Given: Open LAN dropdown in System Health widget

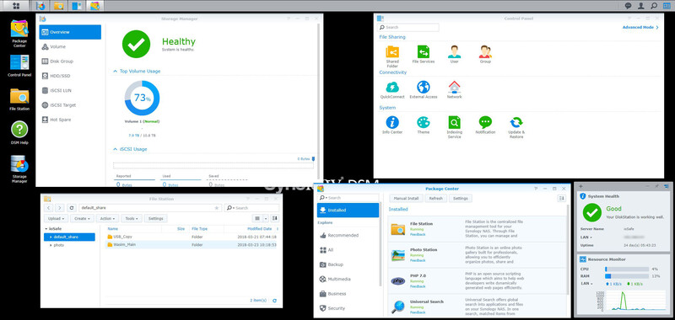Looking at the screenshot, I should [x=586, y=237].
